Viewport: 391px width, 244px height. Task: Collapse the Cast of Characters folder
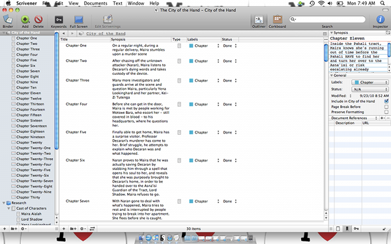[8, 208]
